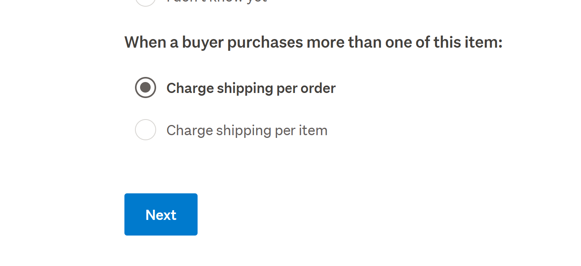This screenshot has height=266, width=581.
Task: Choose the partially visible radio button at top
Action: tap(146, 2)
